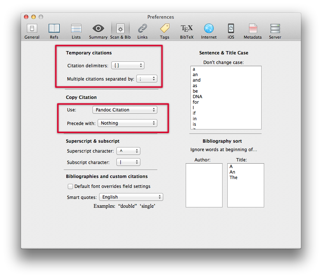Select 'DNA' in Don't change case list
Image resolution: width=322 pixels, height=278 pixels.
197,97
